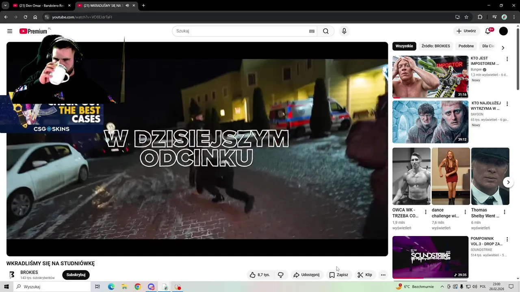The image size is (520, 292).
Task: Dislike the video with thumbs down
Action: pyautogui.click(x=281, y=275)
